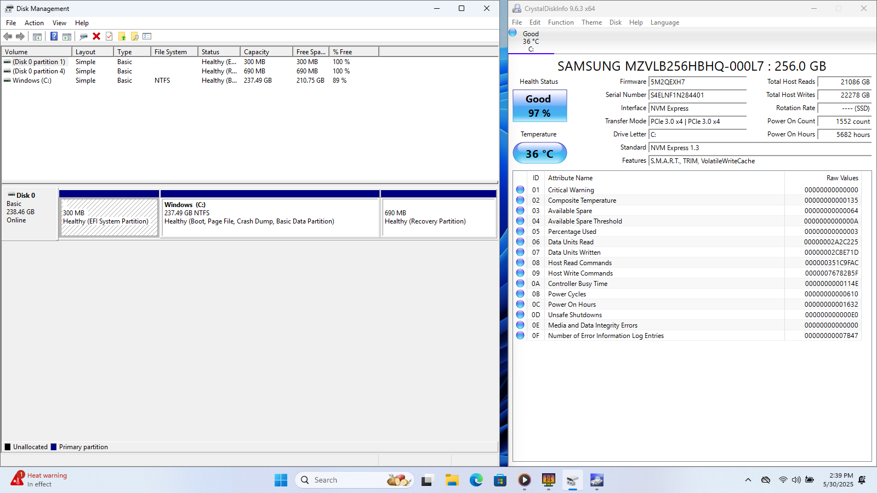Select the C: disk tab showing Good 36 °C
Image resolution: width=877 pixels, height=493 pixels.
(x=531, y=41)
